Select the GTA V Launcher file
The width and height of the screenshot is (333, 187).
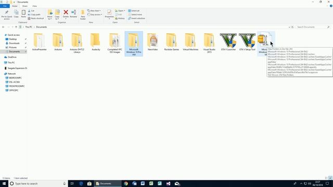pyautogui.click(x=228, y=42)
